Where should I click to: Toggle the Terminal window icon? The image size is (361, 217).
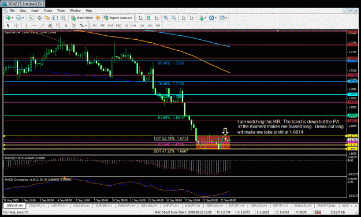(x=55, y=18)
